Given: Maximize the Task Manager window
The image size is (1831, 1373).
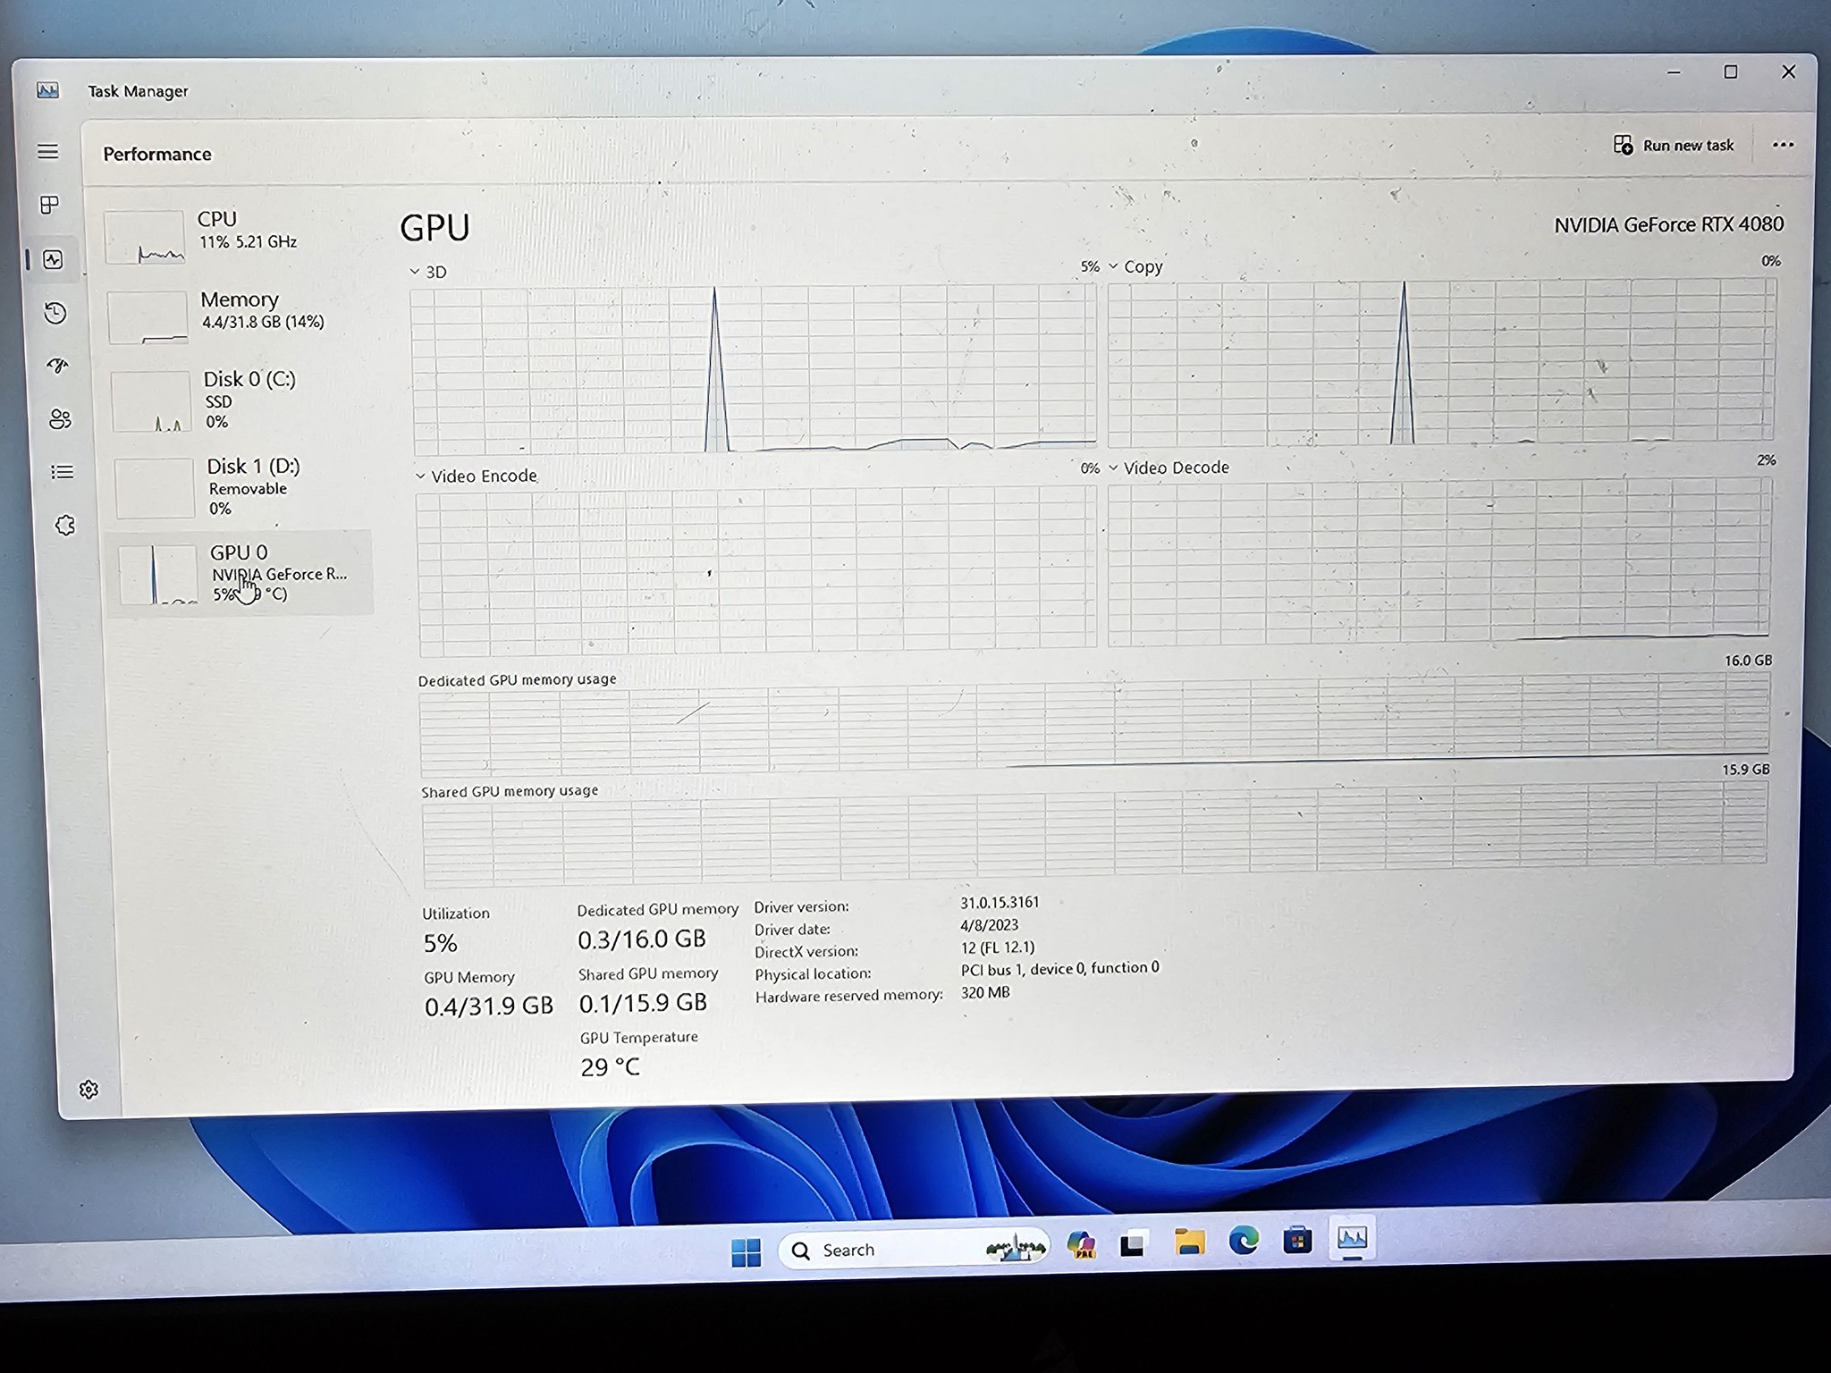Looking at the screenshot, I should 1731,72.
